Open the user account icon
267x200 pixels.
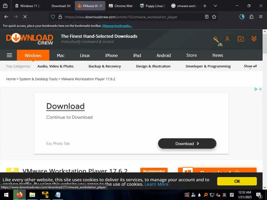(227, 39)
